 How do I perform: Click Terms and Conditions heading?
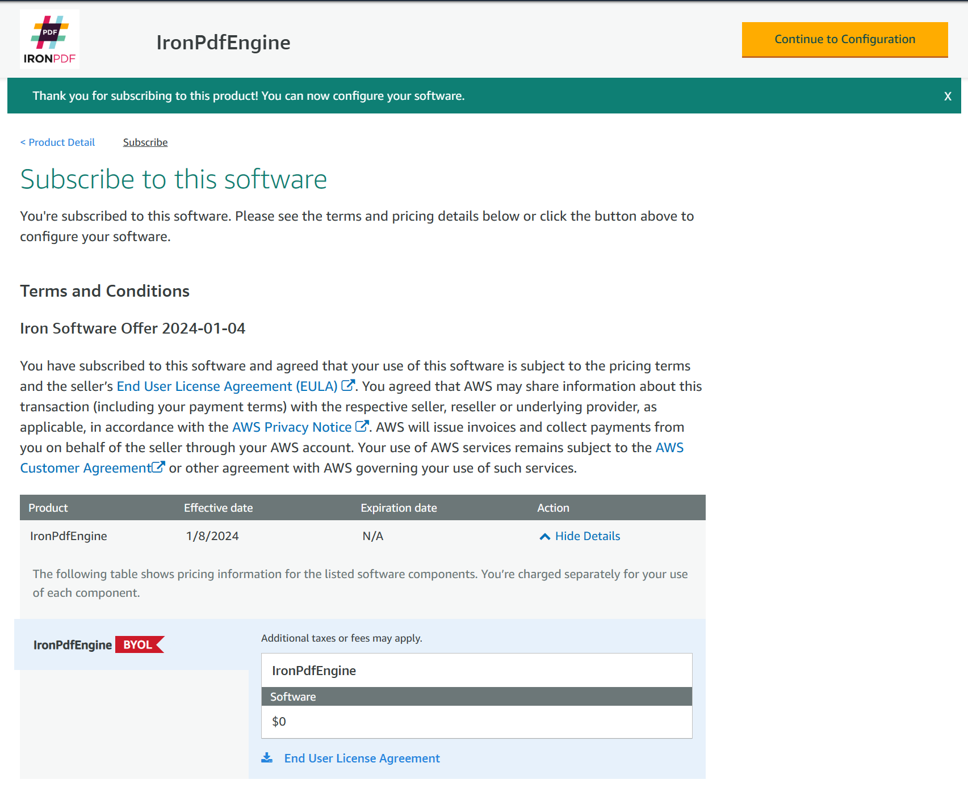point(105,291)
